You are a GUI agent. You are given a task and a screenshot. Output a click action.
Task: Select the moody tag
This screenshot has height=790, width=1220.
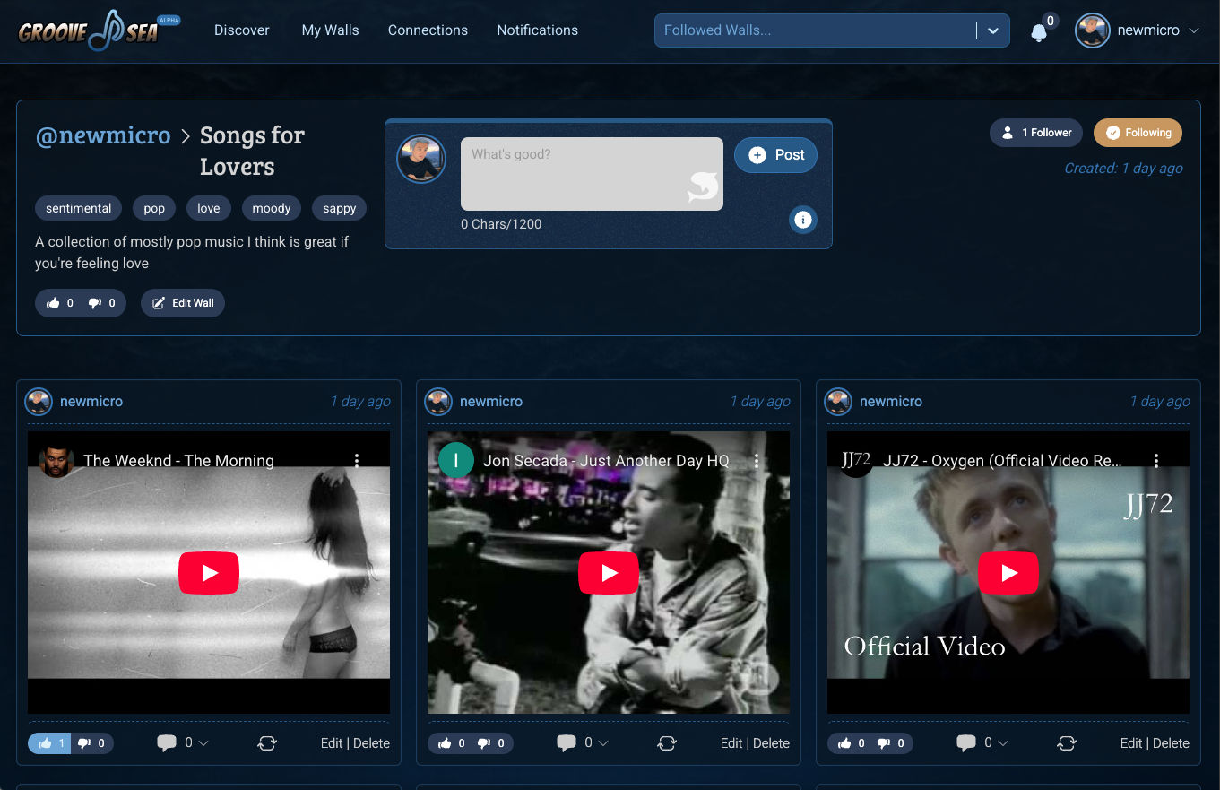[272, 208]
